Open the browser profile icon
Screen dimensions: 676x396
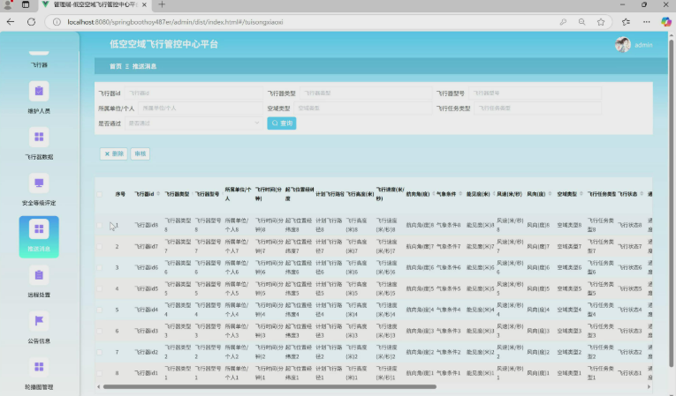7,4
